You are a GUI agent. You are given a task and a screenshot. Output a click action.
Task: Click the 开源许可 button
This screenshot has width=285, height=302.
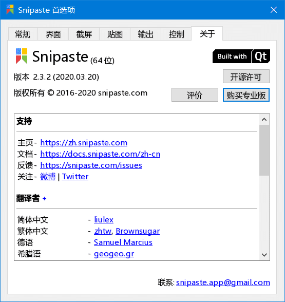pyautogui.click(x=246, y=77)
